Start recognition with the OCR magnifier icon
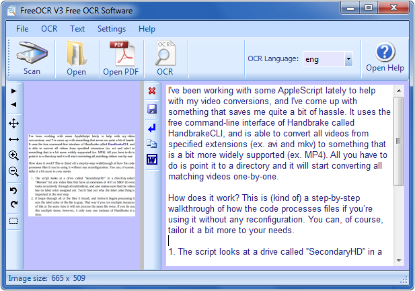Viewport: 415px width, 291px height. point(165,53)
